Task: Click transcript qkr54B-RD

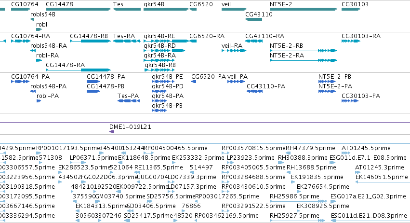Action: (164, 51)
